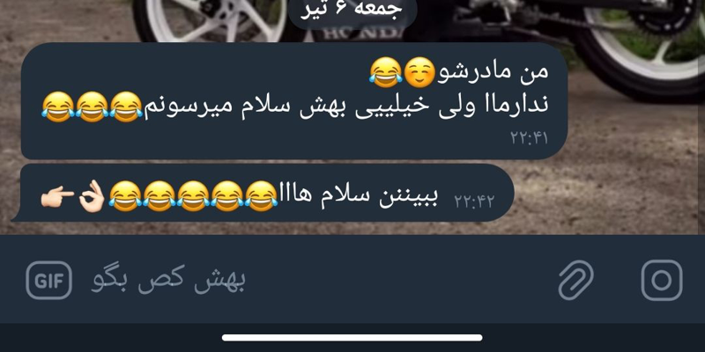
Task: Select the message starting with من مادرشو
Action: [x=294, y=101]
